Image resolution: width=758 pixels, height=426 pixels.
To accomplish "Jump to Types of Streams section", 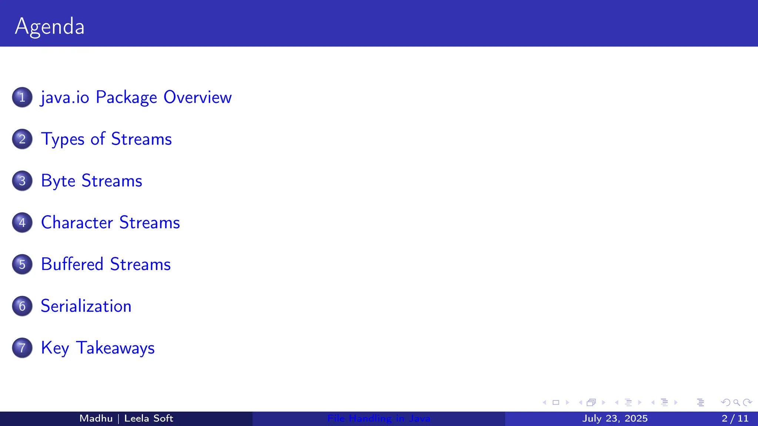I will coord(106,139).
